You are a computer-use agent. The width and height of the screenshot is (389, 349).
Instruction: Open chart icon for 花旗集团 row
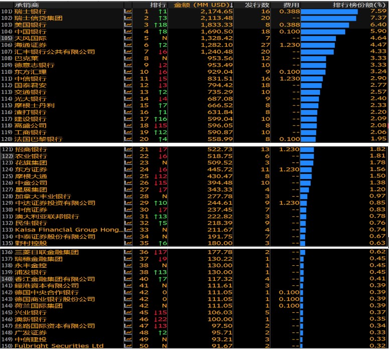[x=128, y=163]
